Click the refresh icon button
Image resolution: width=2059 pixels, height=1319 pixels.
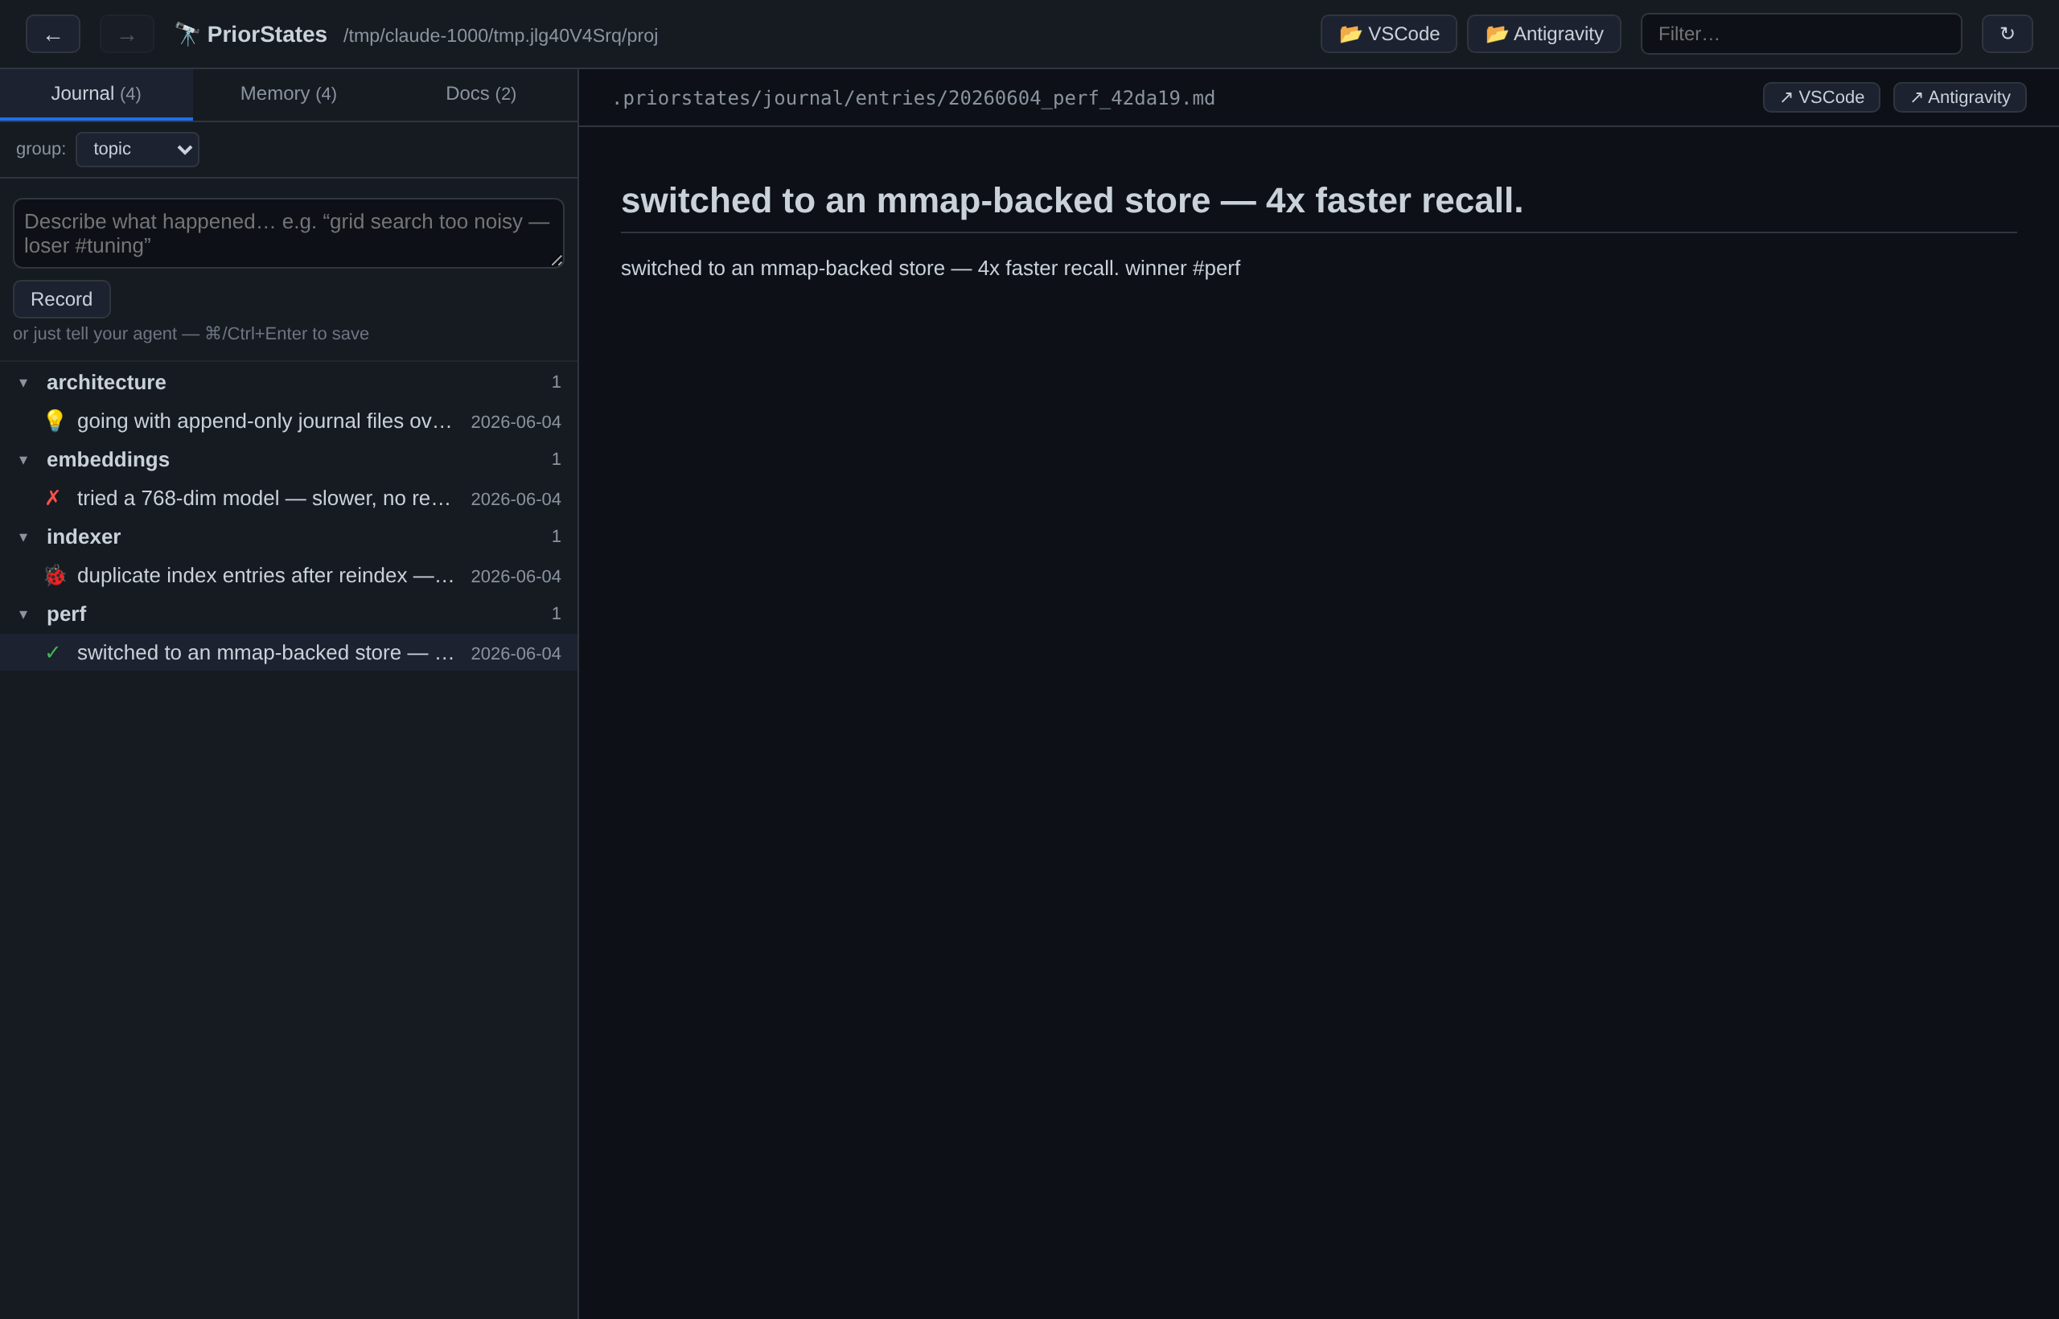[2007, 35]
